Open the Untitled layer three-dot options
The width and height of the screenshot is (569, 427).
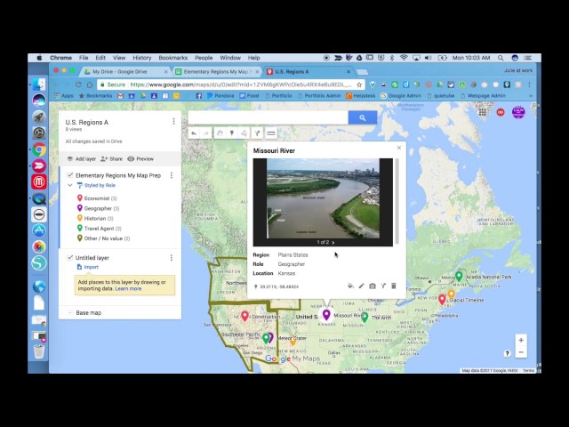click(172, 258)
